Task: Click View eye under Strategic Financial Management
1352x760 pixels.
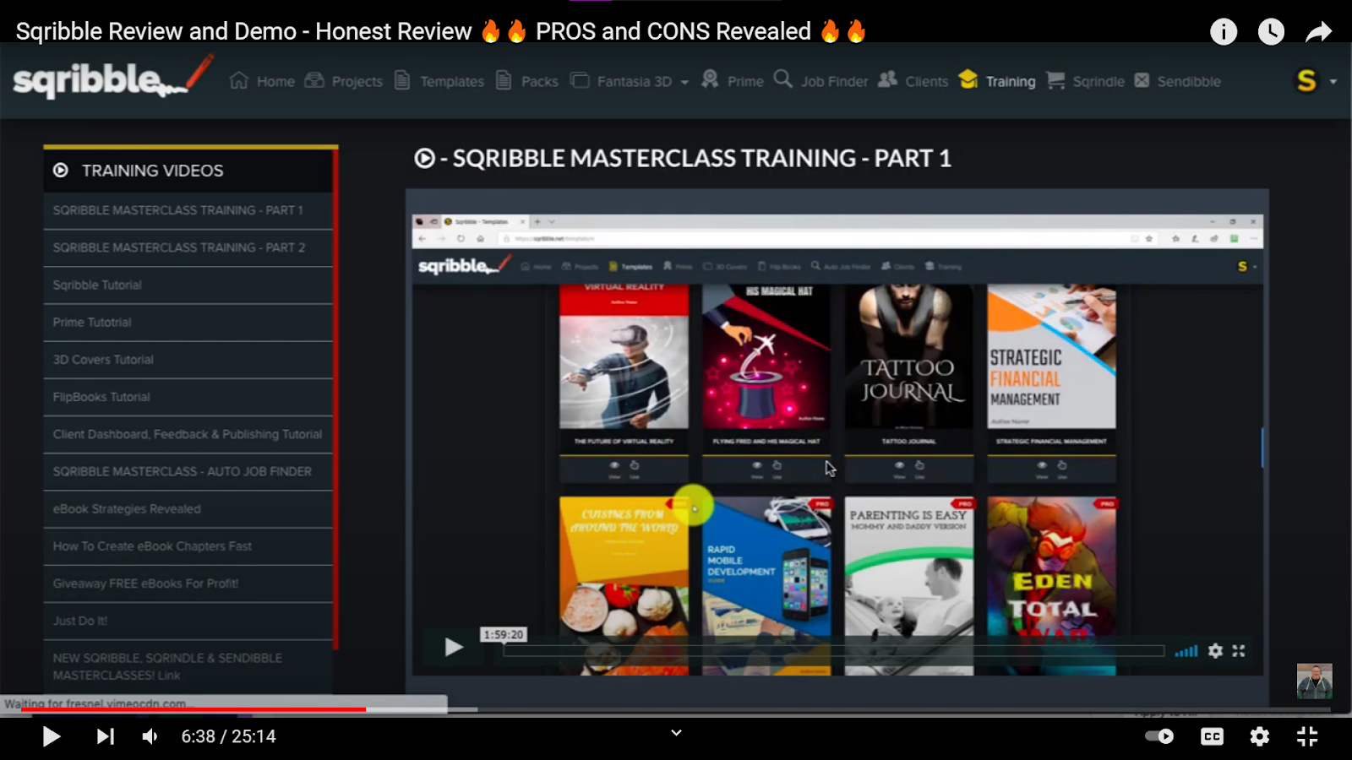Action: point(1042,466)
